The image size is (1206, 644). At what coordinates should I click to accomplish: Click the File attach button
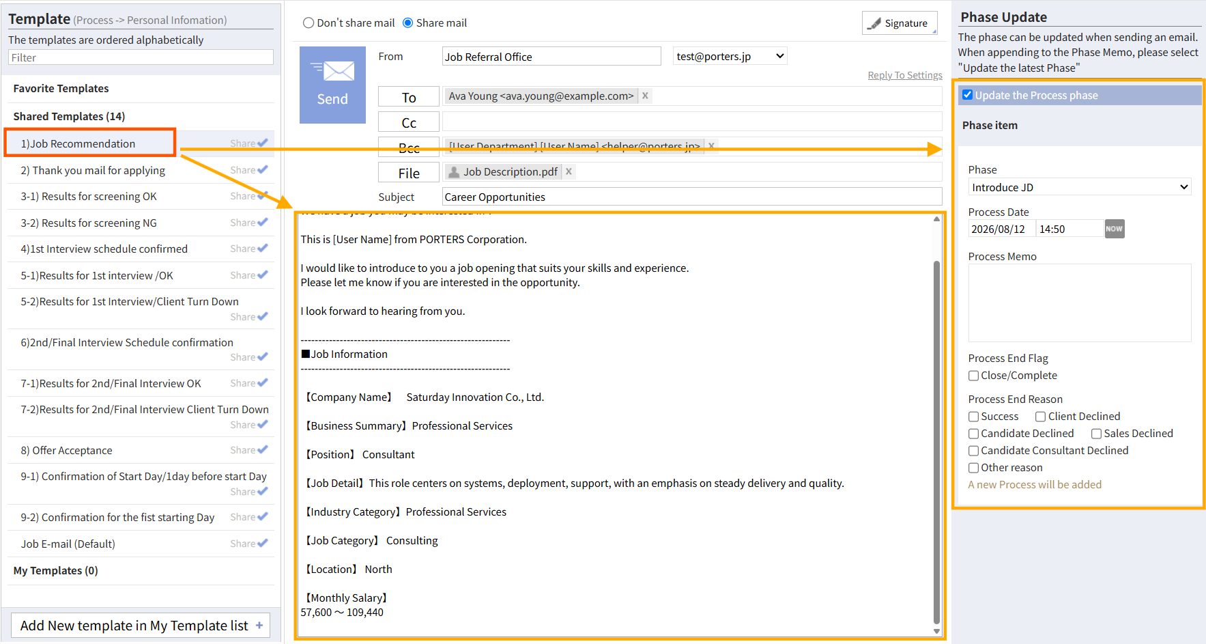[409, 173]
